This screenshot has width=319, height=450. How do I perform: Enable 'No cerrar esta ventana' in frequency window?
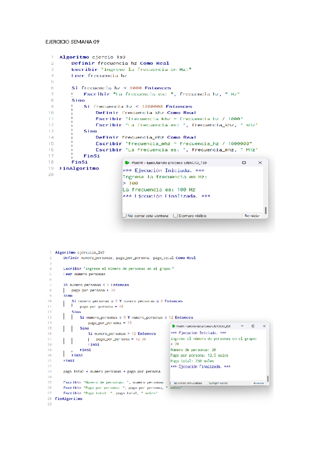click(124, 216)
